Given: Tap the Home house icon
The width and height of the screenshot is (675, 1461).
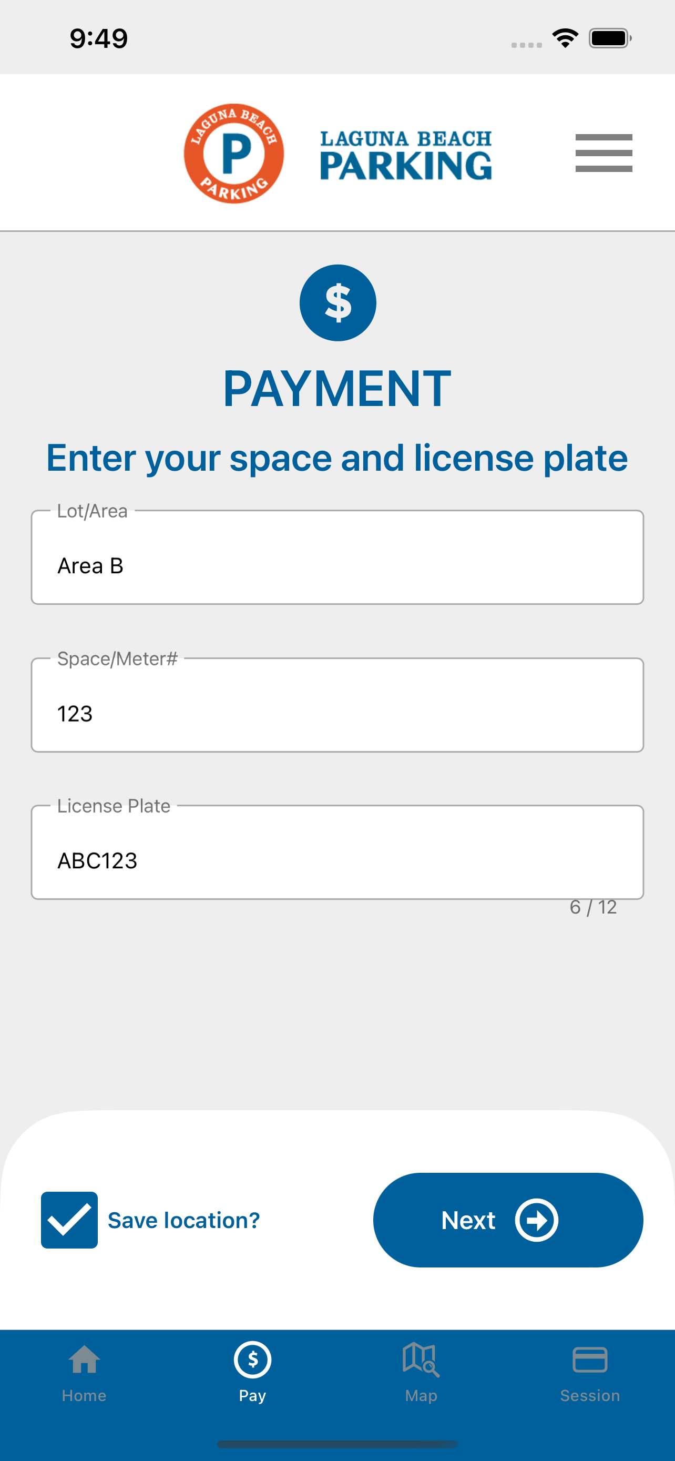Looking at the screenshot, I should [85, 1359].
